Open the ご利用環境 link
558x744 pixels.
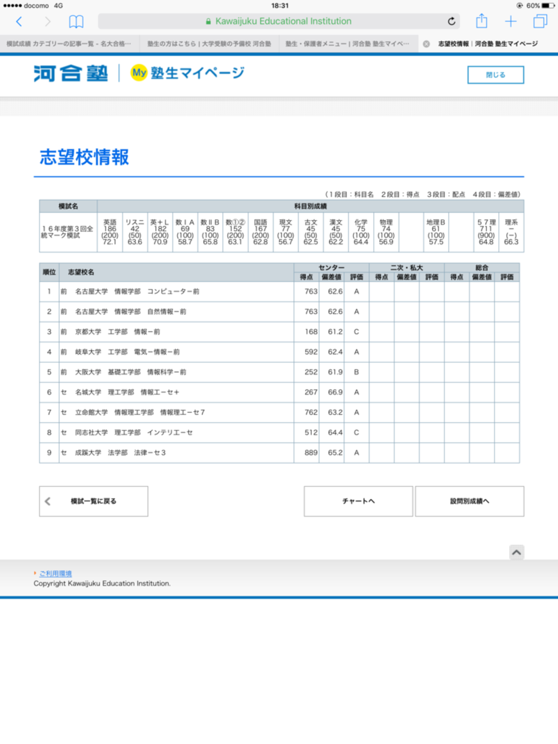[x=55, y=574]
